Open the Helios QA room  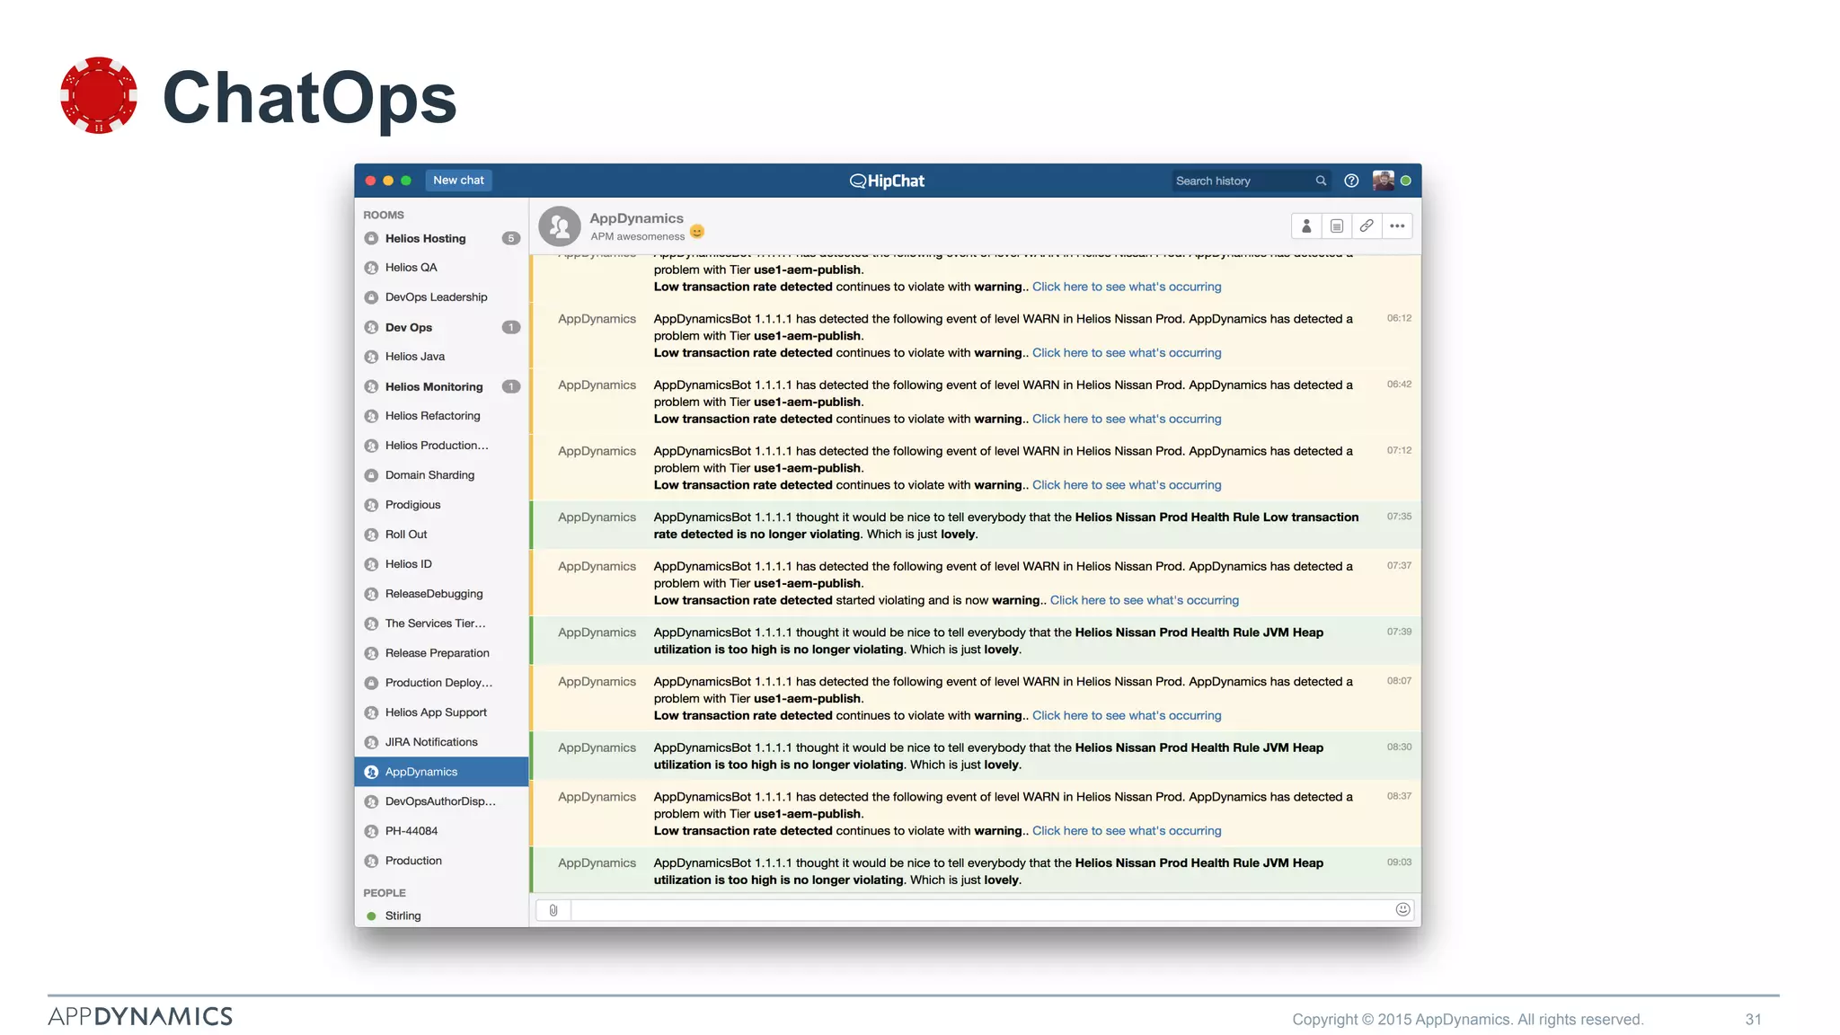(x=441, y=268)
